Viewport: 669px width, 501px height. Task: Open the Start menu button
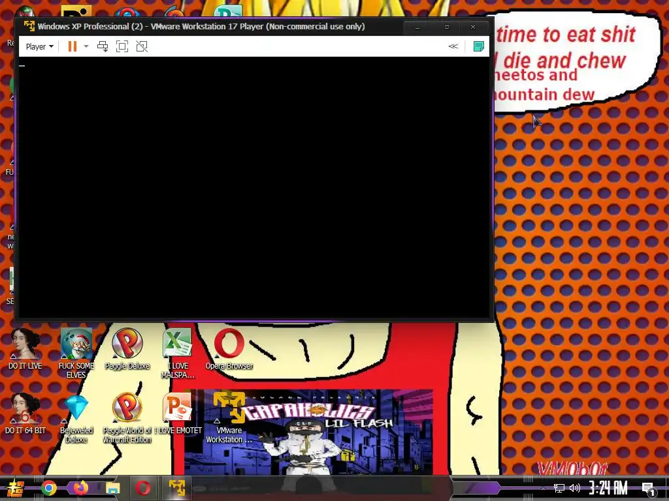tap(16, 488)
